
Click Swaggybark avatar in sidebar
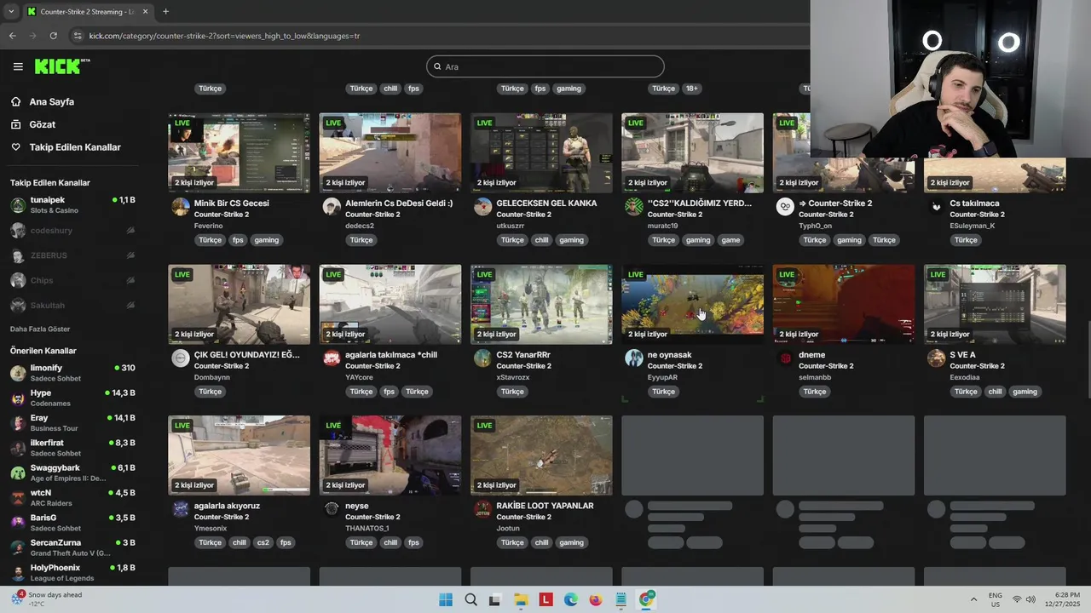pos(18,473)
